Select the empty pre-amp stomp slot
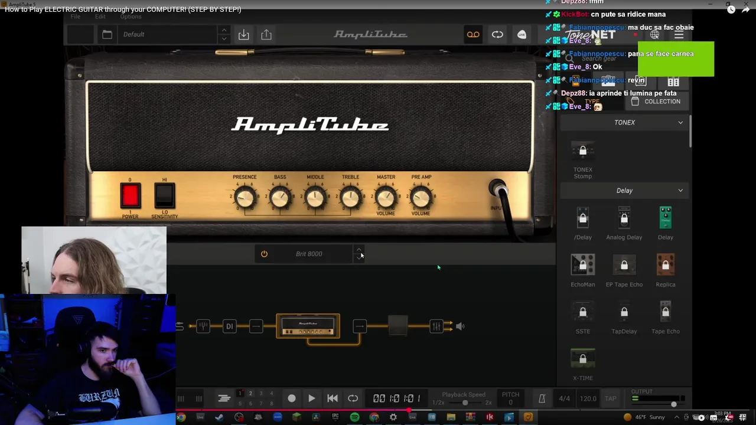The width and height of the screenshot is (756, 425). [256, 326]
